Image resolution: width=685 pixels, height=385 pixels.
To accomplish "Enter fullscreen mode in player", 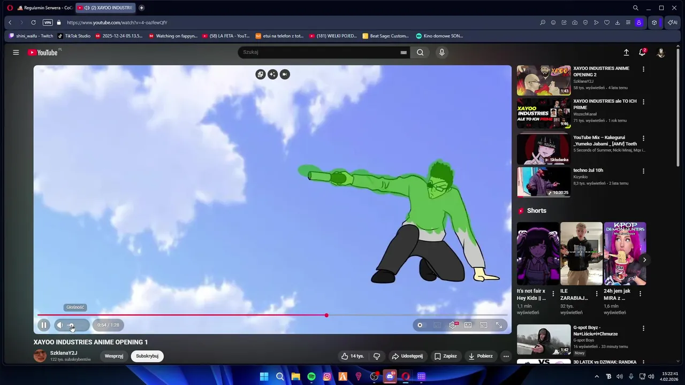I will [x=499, y=325].
